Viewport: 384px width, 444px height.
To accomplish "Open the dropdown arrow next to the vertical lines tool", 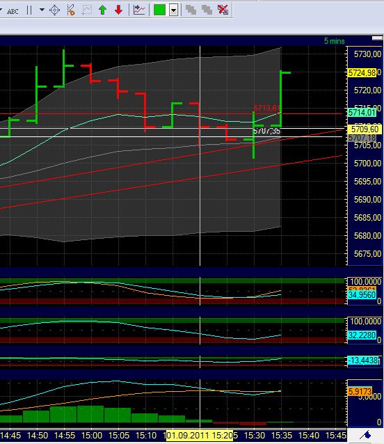I will click(42, 10).
